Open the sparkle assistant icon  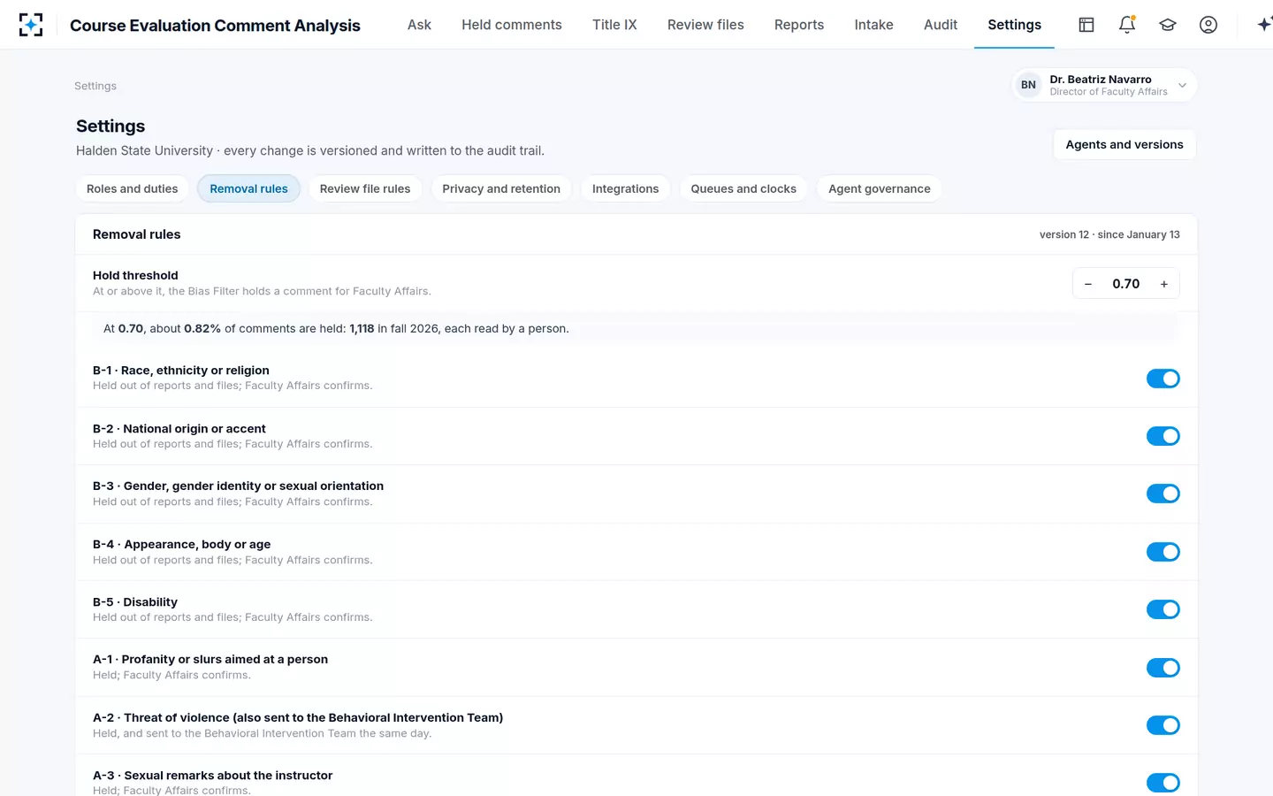pos(1265,25)
